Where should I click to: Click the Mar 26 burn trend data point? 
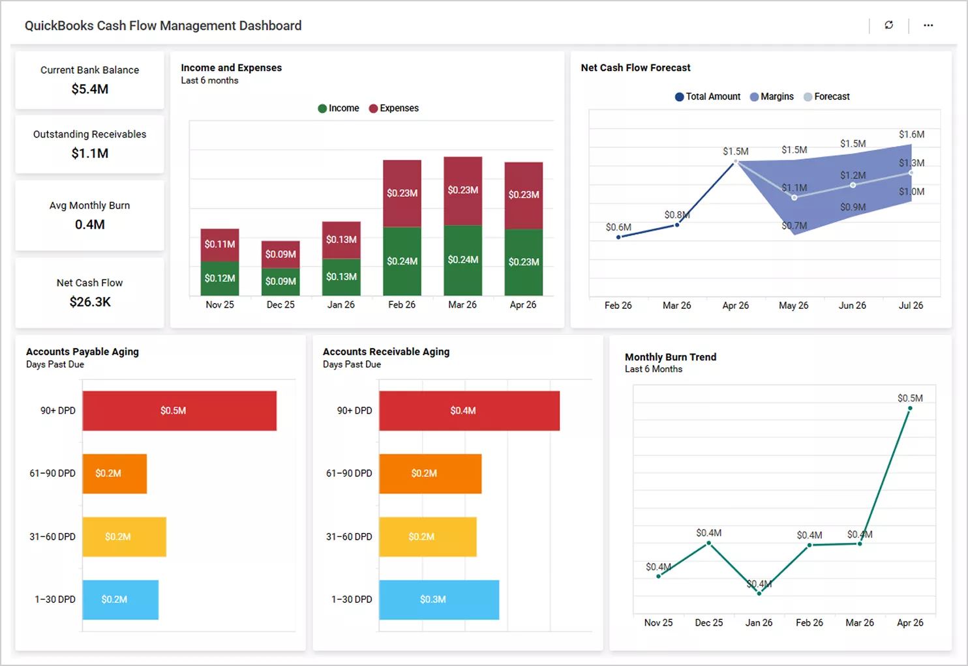tap(860, 543)
